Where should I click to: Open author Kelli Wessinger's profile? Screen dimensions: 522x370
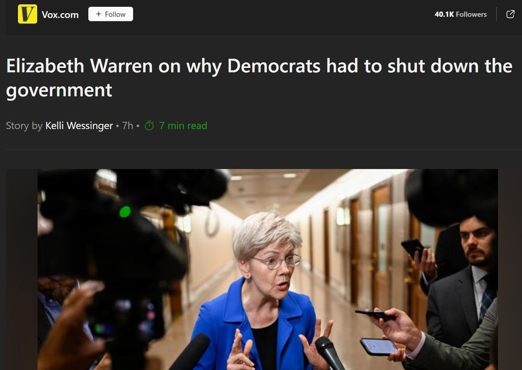[x=79, y=125]
